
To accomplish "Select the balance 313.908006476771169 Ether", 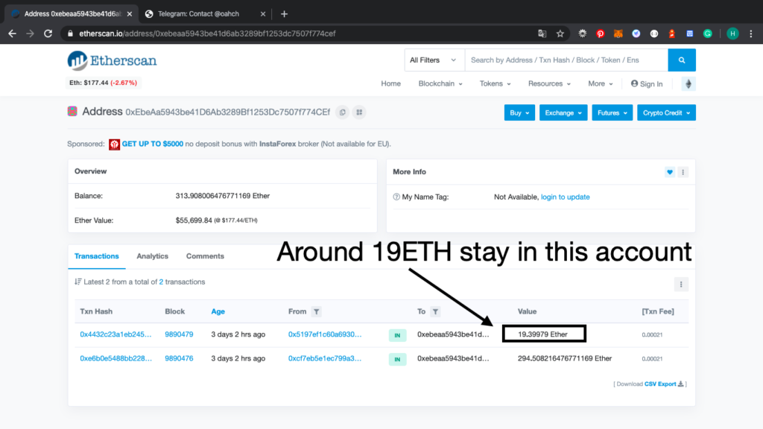I will [222, 196].
